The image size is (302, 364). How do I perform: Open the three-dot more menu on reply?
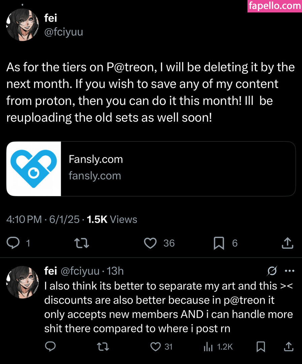[x=290, y=271]
